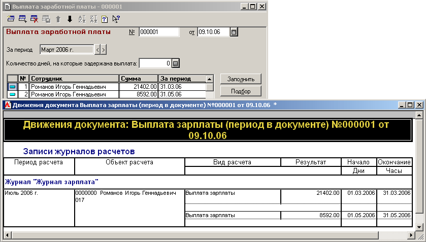
Task: Click the Сумма column header
Action: tap(139, 79)
